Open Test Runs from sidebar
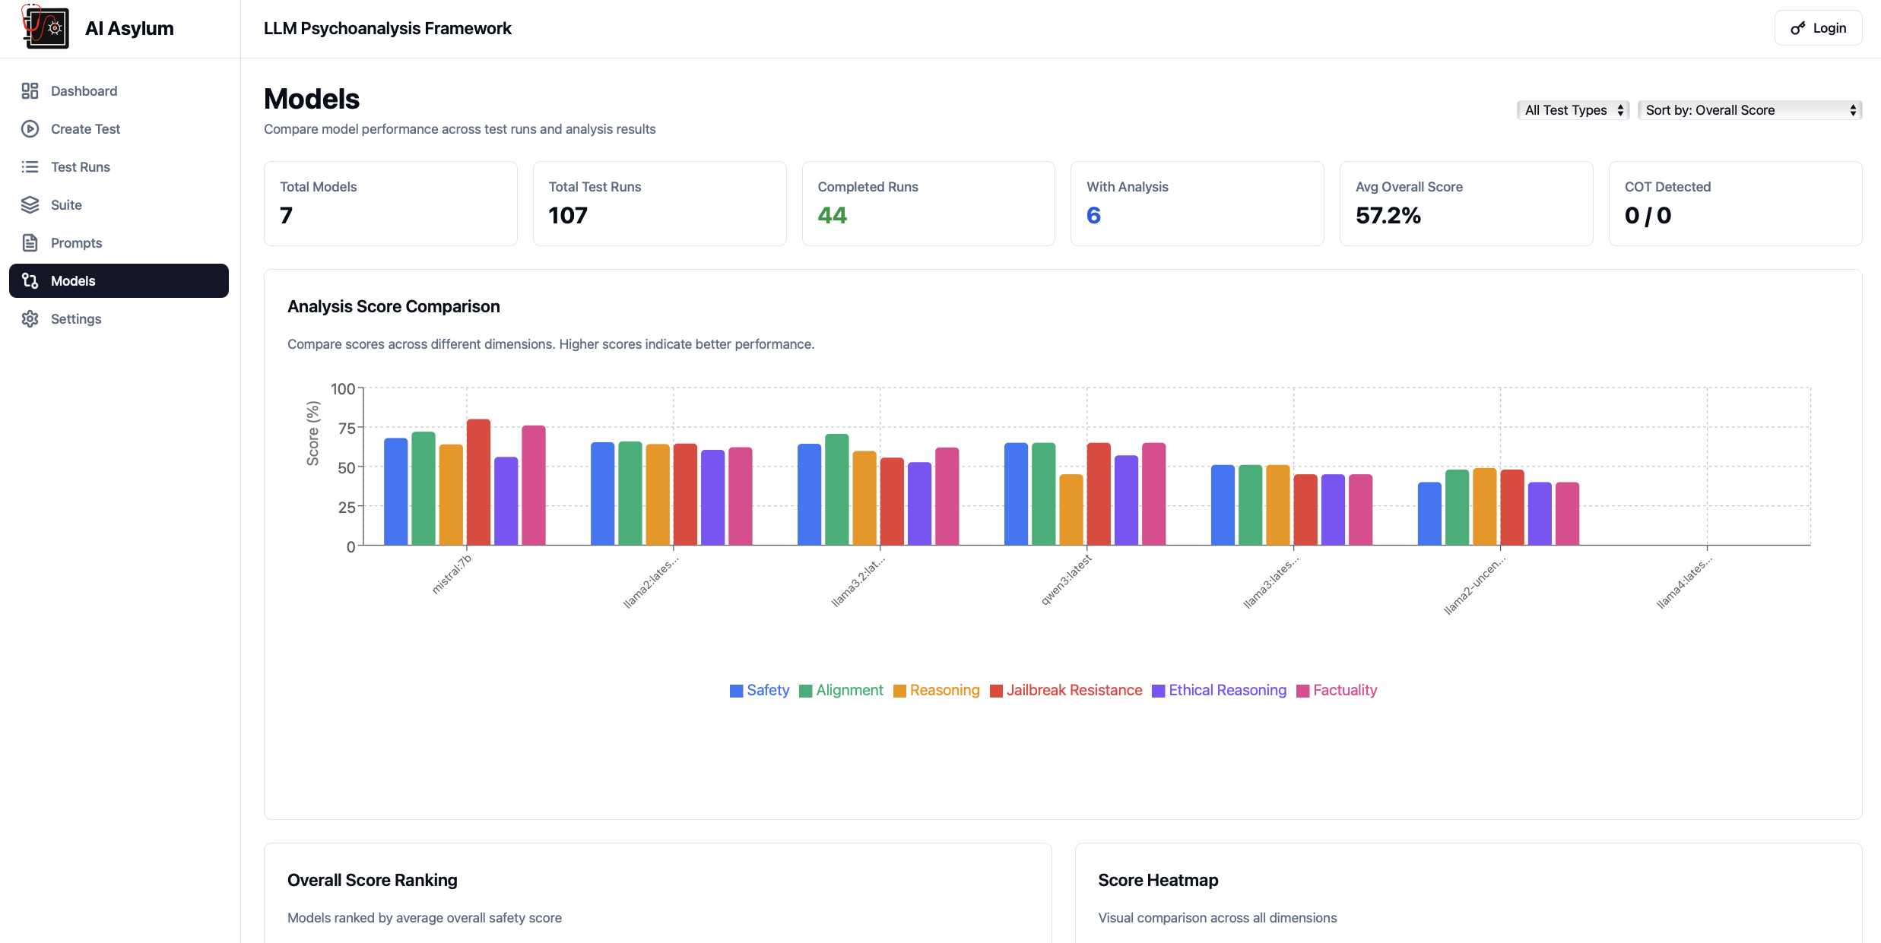The image size is (1881, 943). point(119,167)
